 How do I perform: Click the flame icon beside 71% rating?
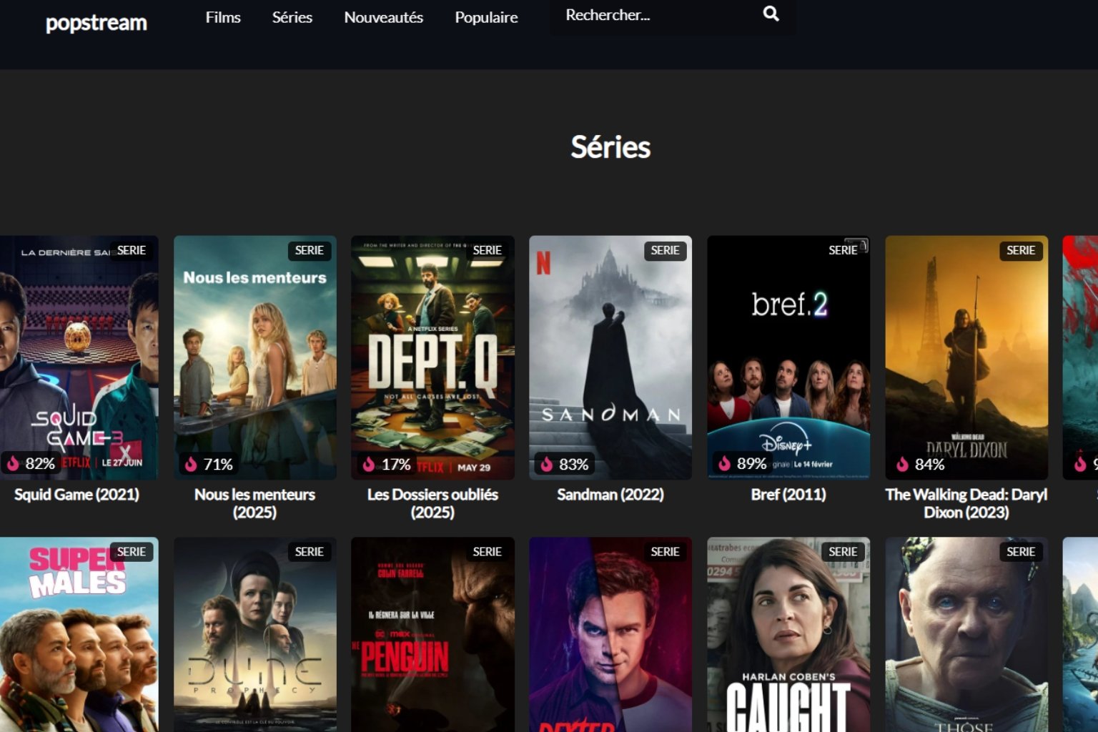click(191, 465)
